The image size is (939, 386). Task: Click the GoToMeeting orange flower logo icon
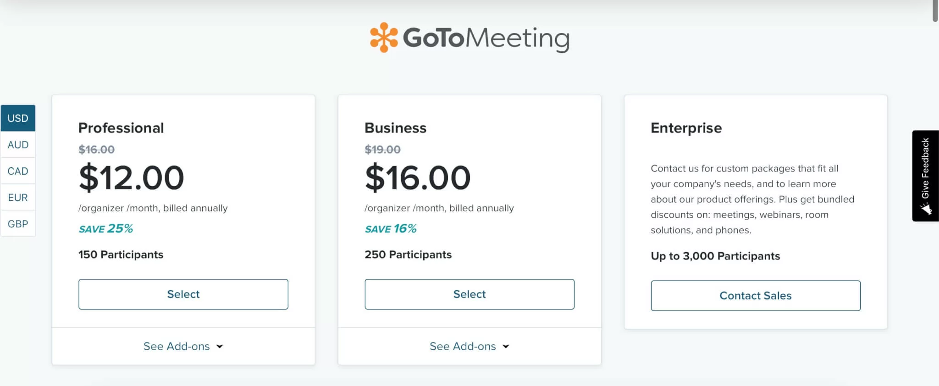pyautogui.click(x=384, y=38)
